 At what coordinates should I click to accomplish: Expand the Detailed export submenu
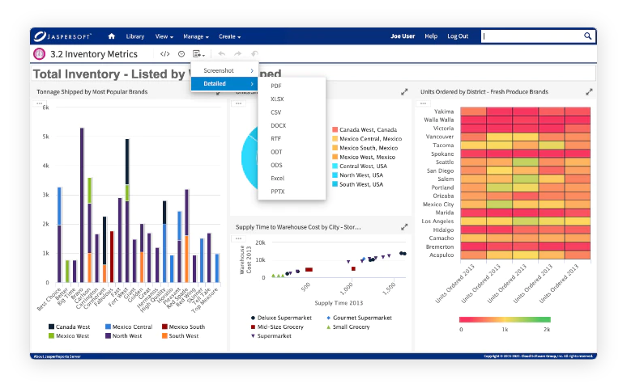[x=224, y=83]
